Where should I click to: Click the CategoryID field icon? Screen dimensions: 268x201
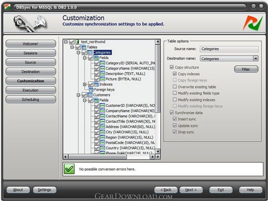[x=102, y=63]
